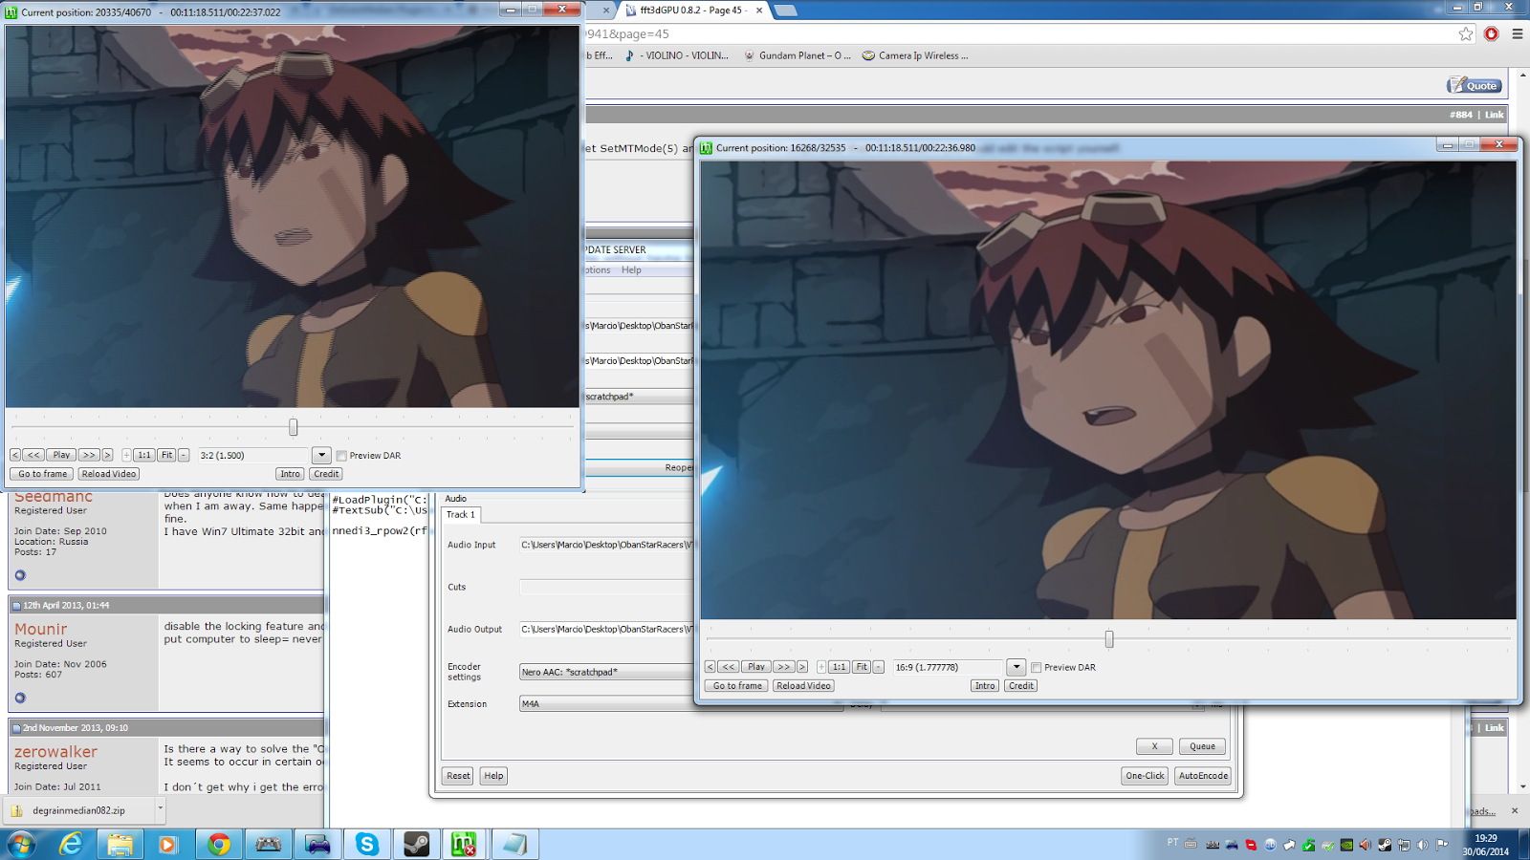Open the Gundam Planet bookmark
This screenshot has height=860, width=1530.
[798, 55]
